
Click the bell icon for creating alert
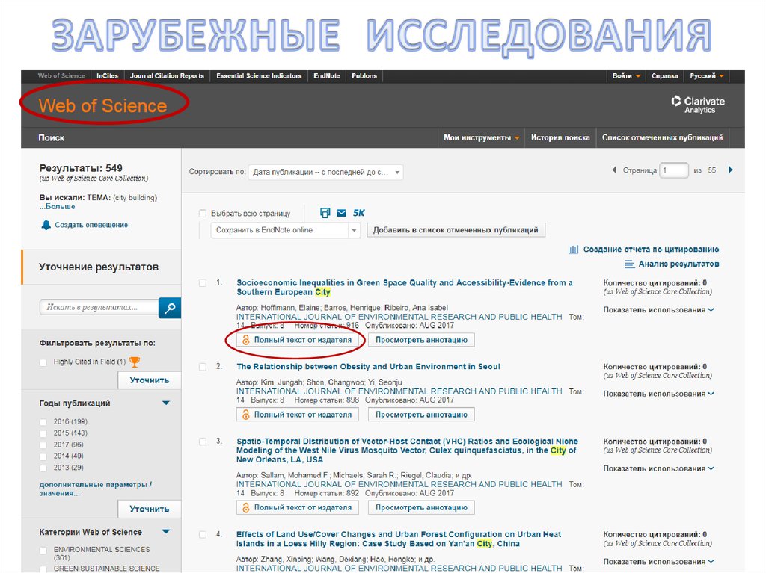(x=46, y=225)
